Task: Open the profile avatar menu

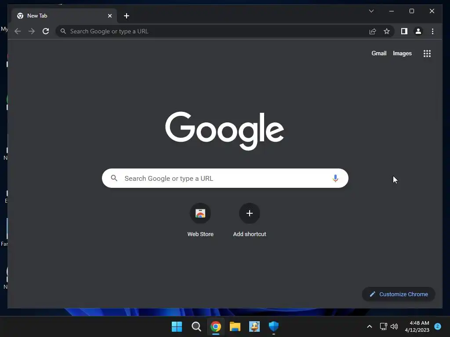Action: pos(418,31)
